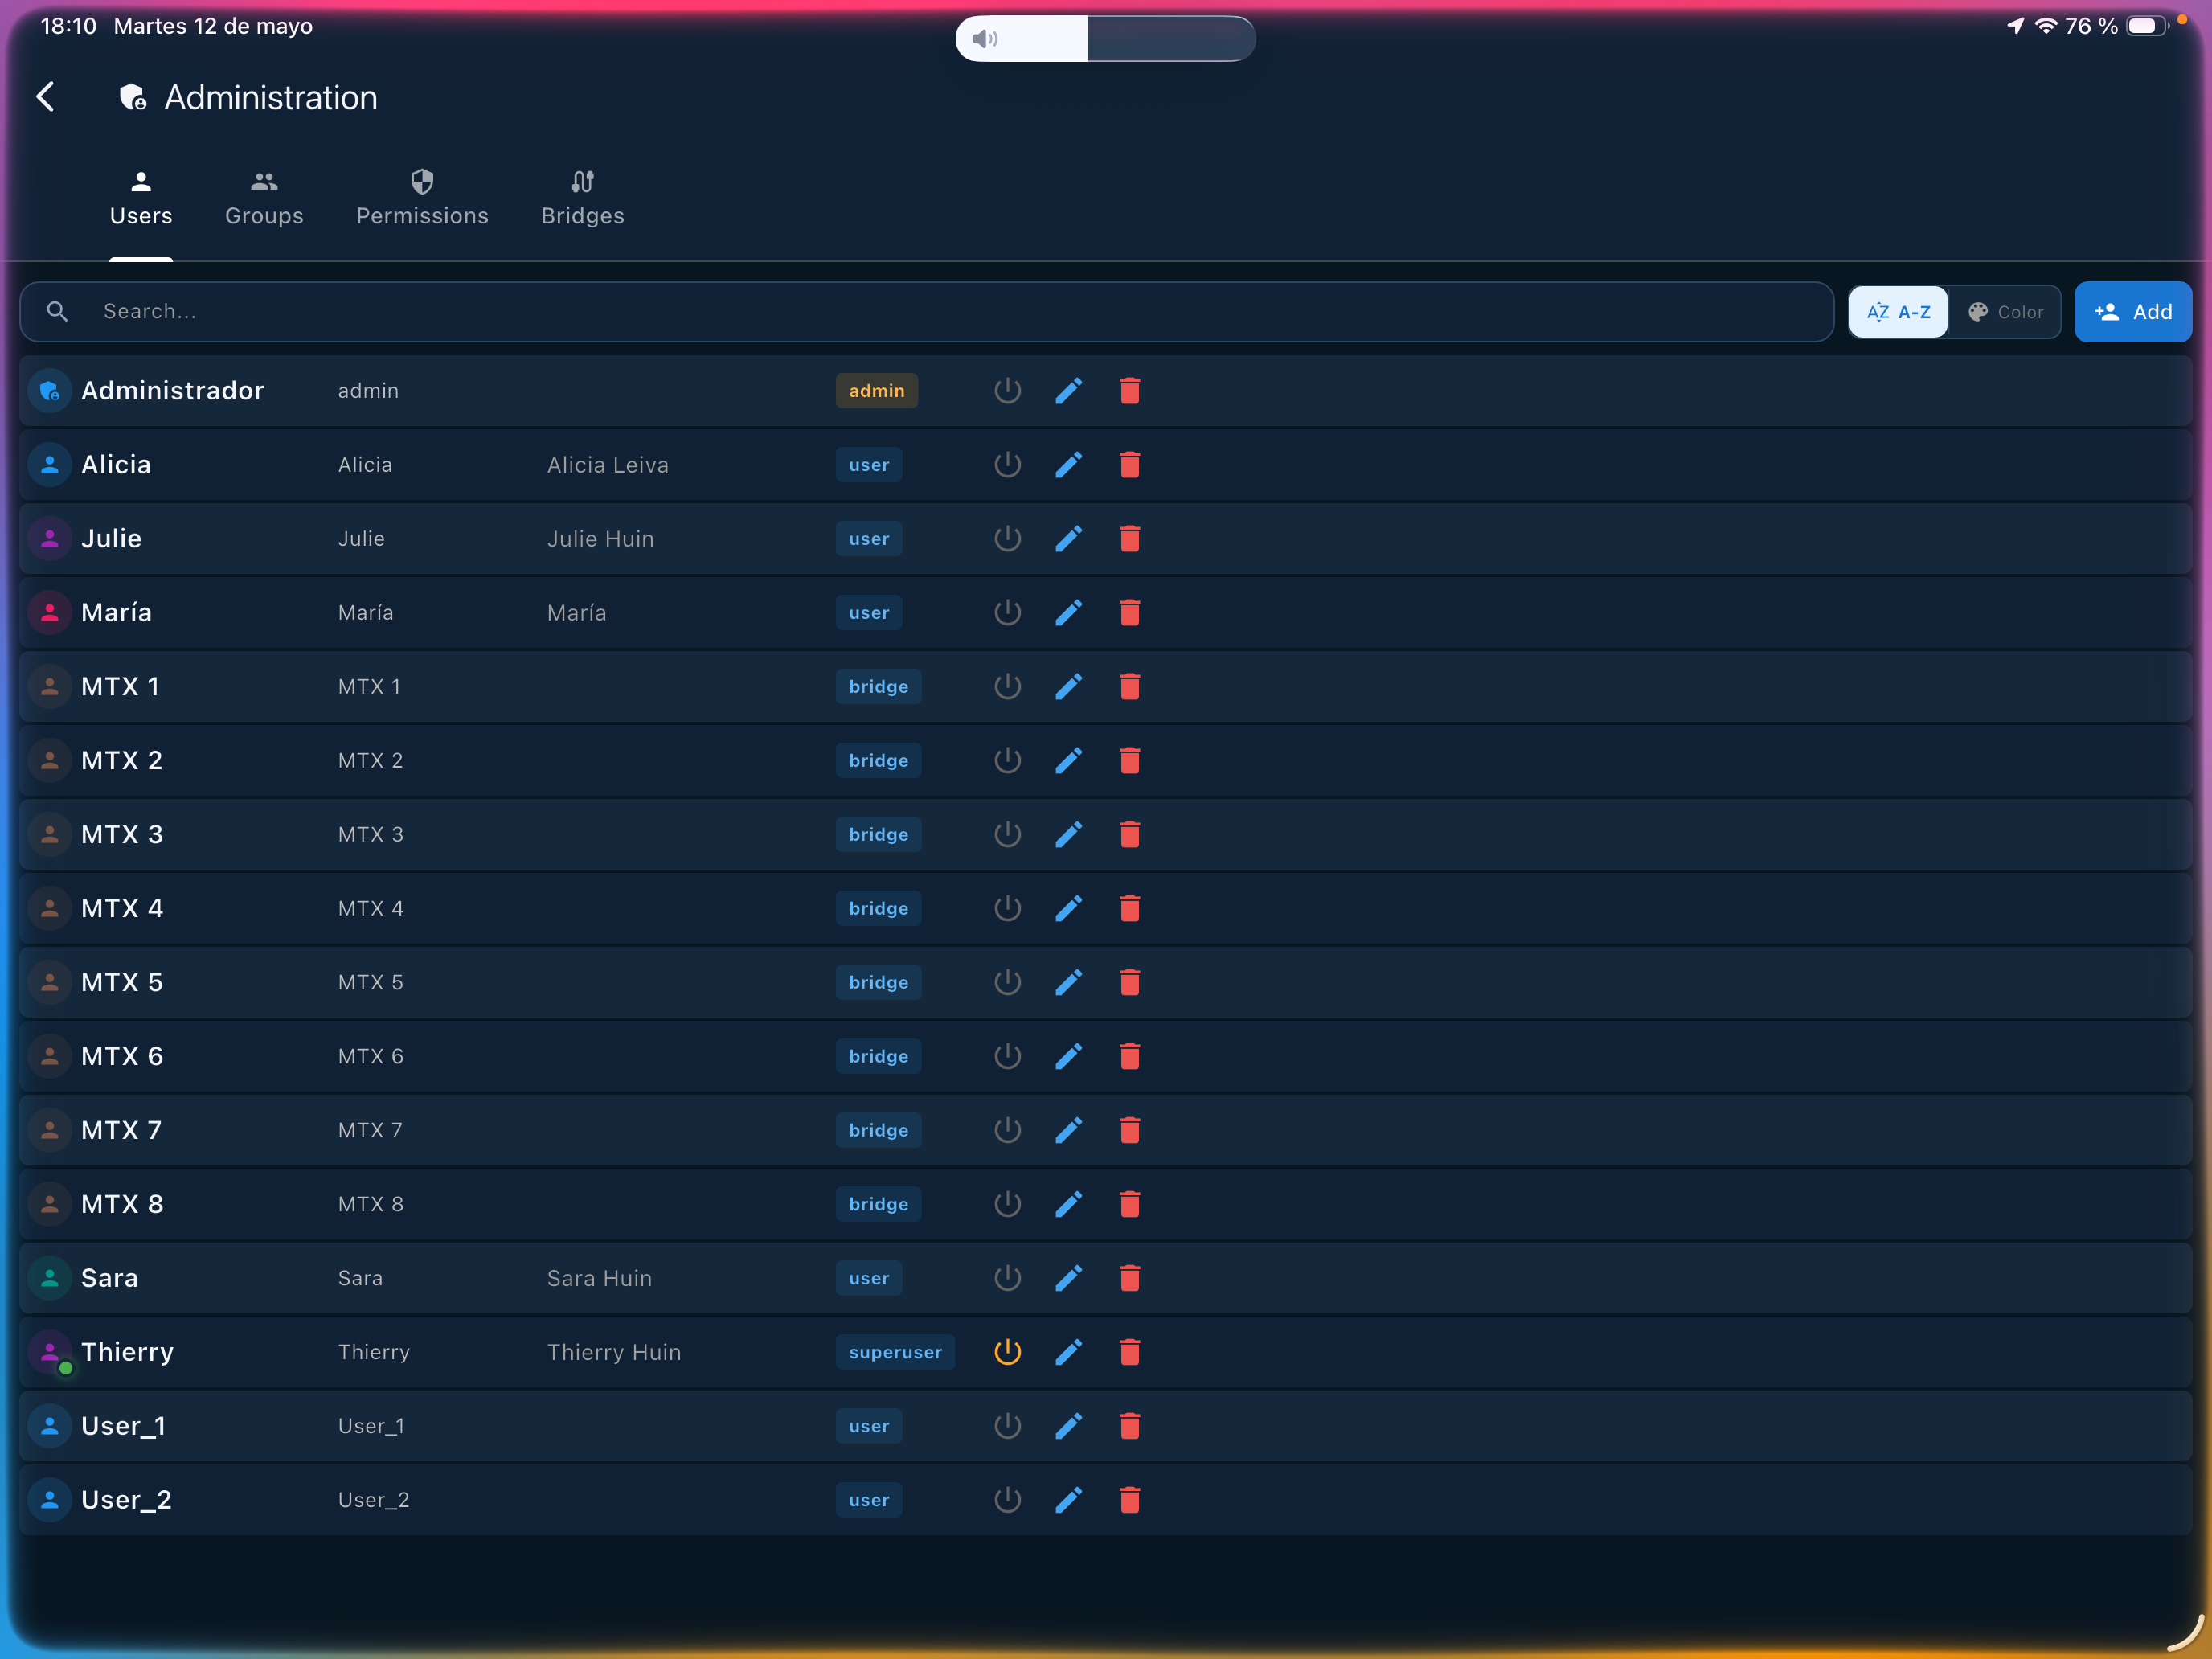Click the MTX 5 user name

pos(121,983)
